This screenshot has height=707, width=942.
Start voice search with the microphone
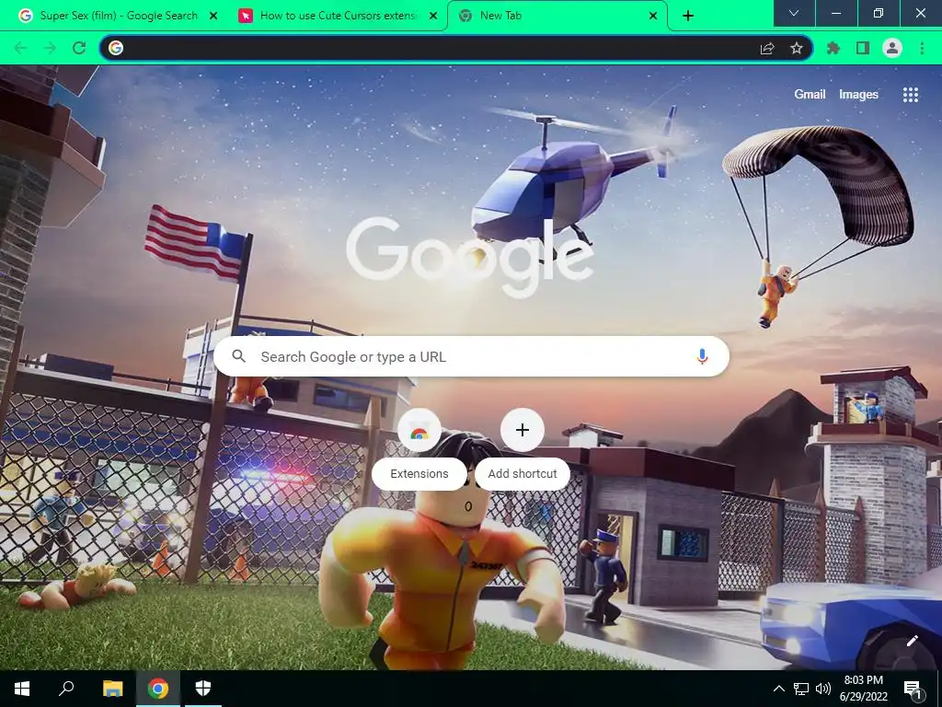tap(702, 356)
